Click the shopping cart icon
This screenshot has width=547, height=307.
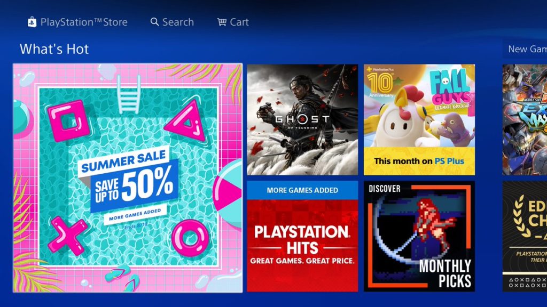coord(222,22)
